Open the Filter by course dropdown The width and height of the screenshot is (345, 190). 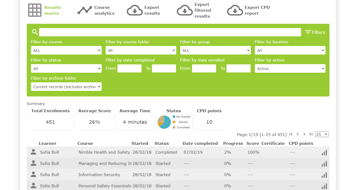click(66, 50)
